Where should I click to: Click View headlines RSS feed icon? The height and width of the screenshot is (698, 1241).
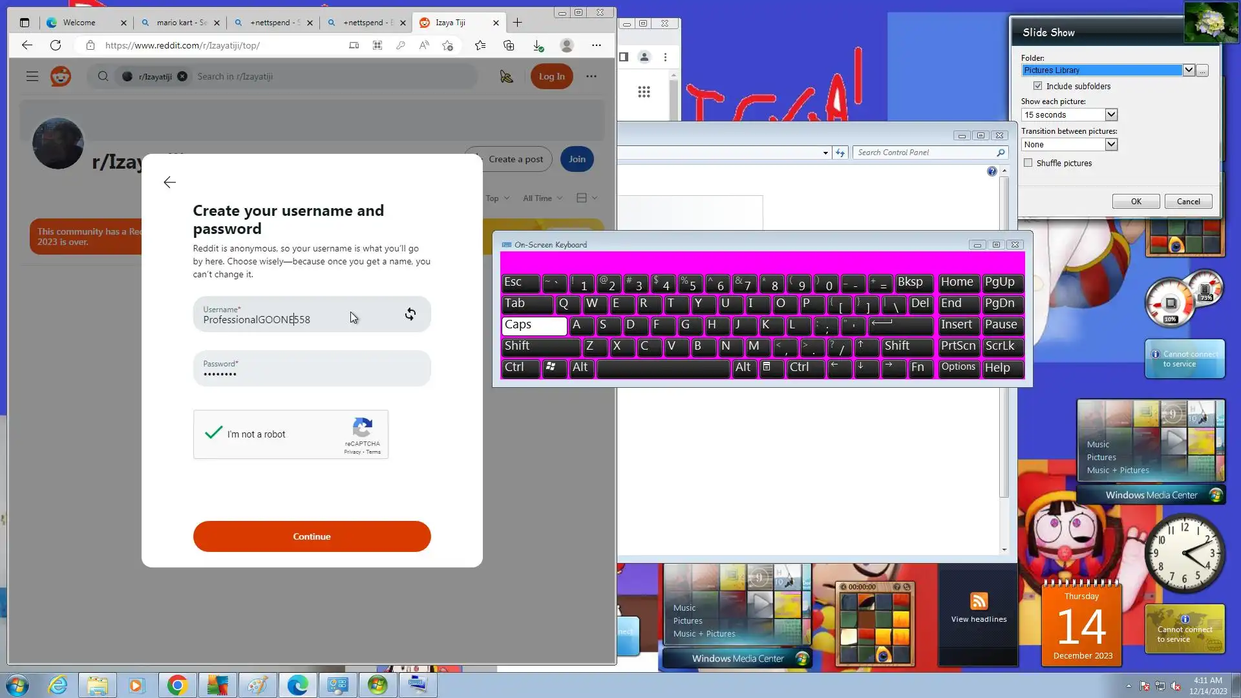tap(979, 601)
